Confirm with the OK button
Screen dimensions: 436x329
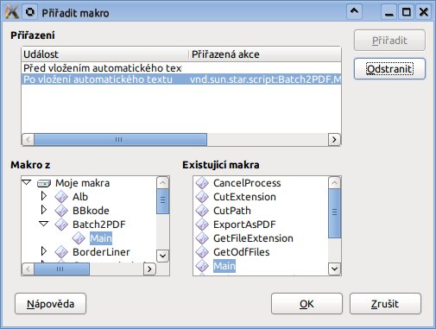coord(306,304)
